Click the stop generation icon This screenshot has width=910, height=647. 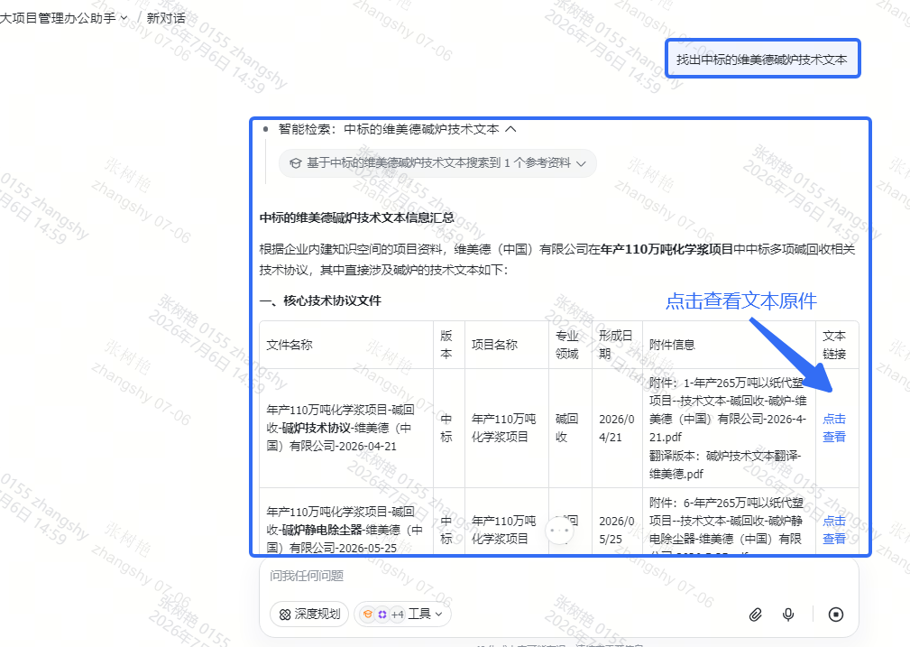[836, 615]
